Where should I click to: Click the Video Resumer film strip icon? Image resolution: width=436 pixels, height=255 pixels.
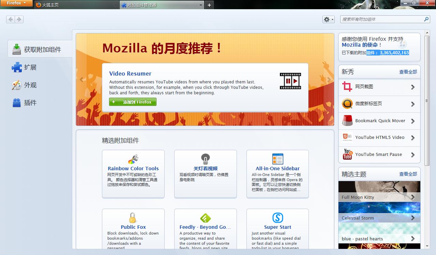coord(290,81)
